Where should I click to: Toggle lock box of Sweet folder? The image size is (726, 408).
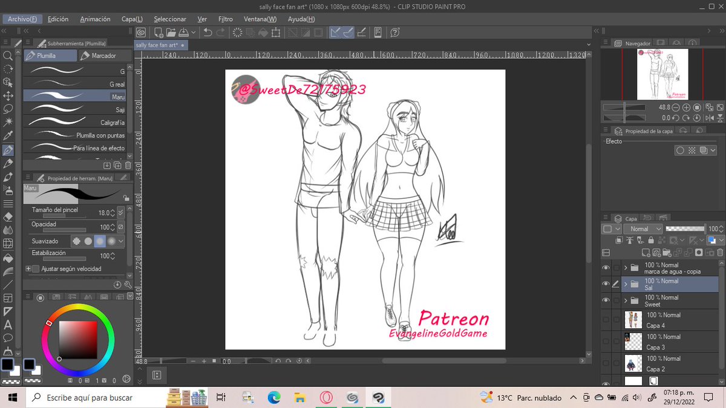pos(616,300)
